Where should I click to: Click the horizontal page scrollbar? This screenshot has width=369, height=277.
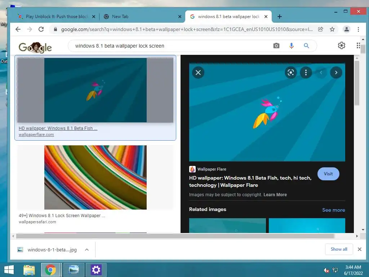175,236
